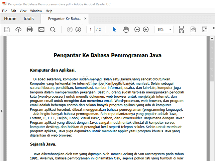Go to next page arrow

78,30
